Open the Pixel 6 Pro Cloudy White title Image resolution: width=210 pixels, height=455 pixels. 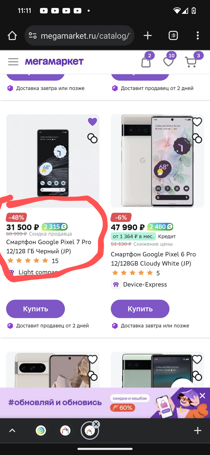(153, 259)
